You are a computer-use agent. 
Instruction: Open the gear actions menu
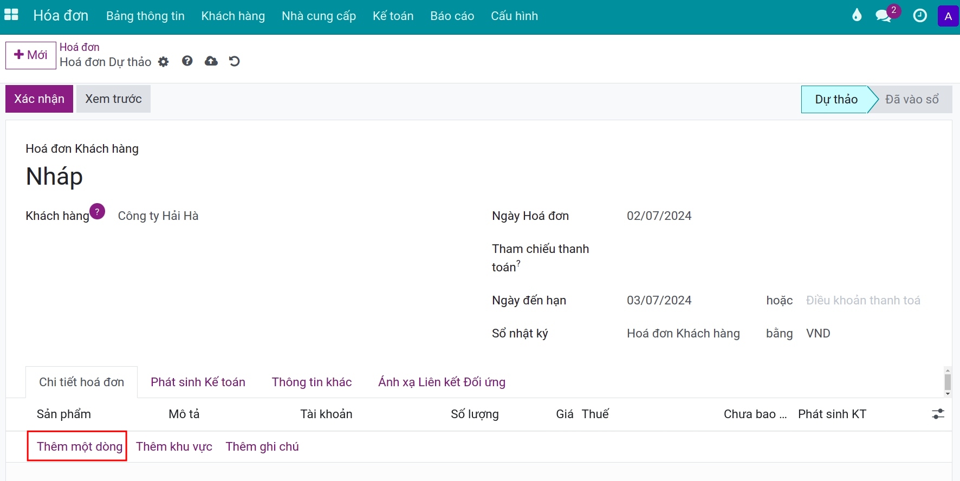click(164, 62)
